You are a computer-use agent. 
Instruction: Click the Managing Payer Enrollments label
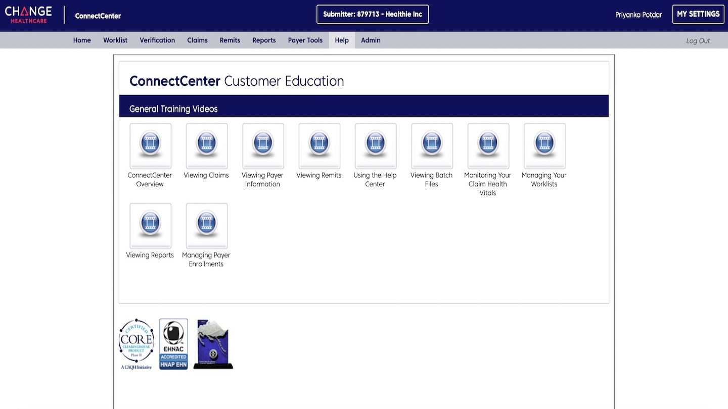pyautogui.click(x=206, y=260)
